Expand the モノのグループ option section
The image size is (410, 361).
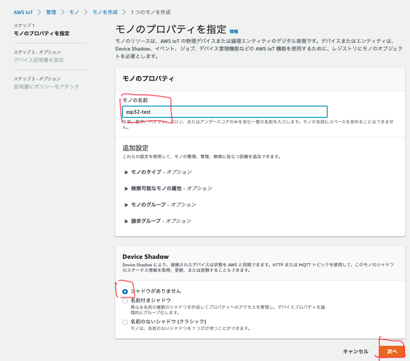160,204
